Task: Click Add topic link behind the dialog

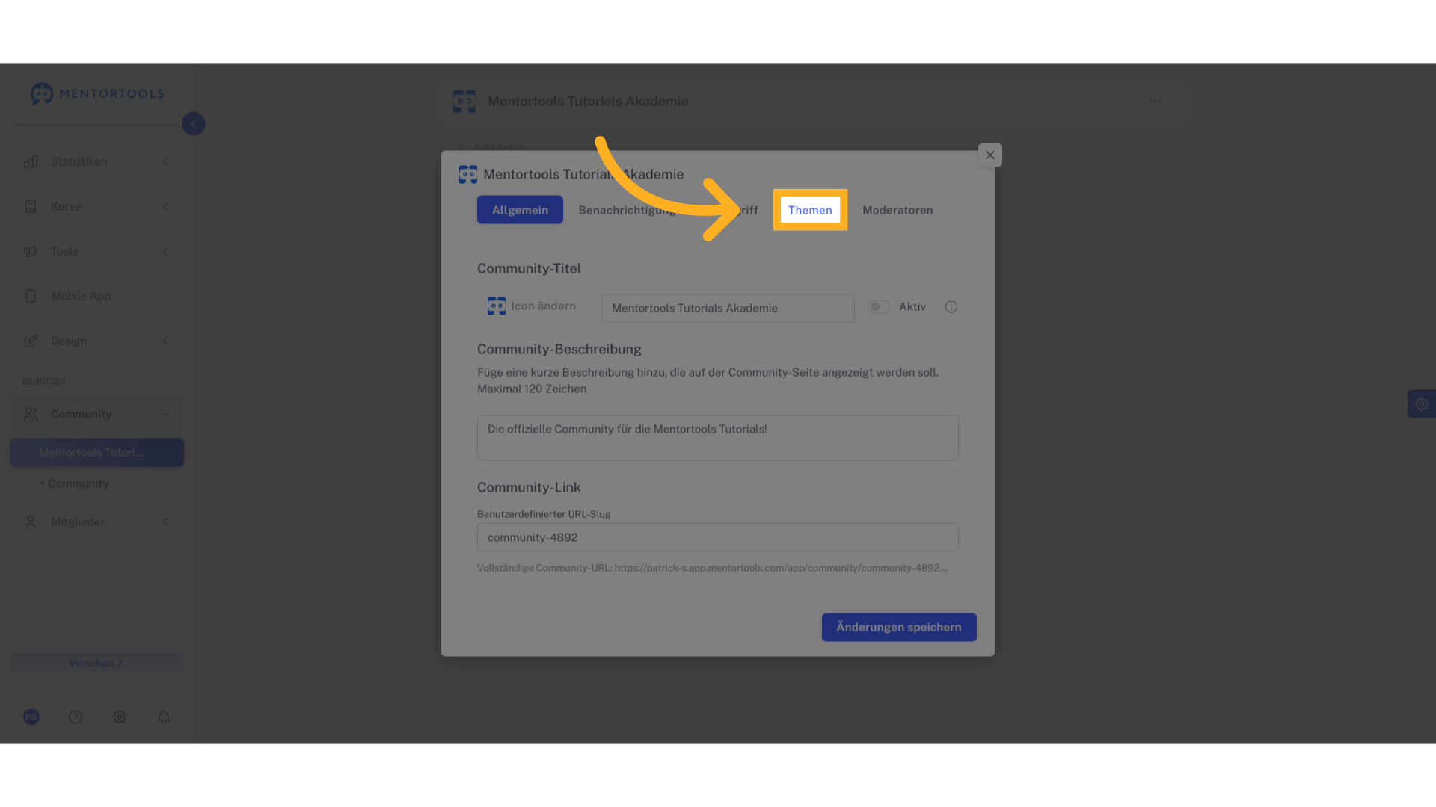Action: coord(491,147)
